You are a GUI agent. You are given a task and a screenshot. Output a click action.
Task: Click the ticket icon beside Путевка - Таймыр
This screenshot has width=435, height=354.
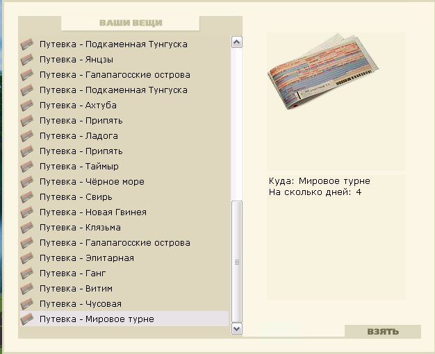[27, 167]
